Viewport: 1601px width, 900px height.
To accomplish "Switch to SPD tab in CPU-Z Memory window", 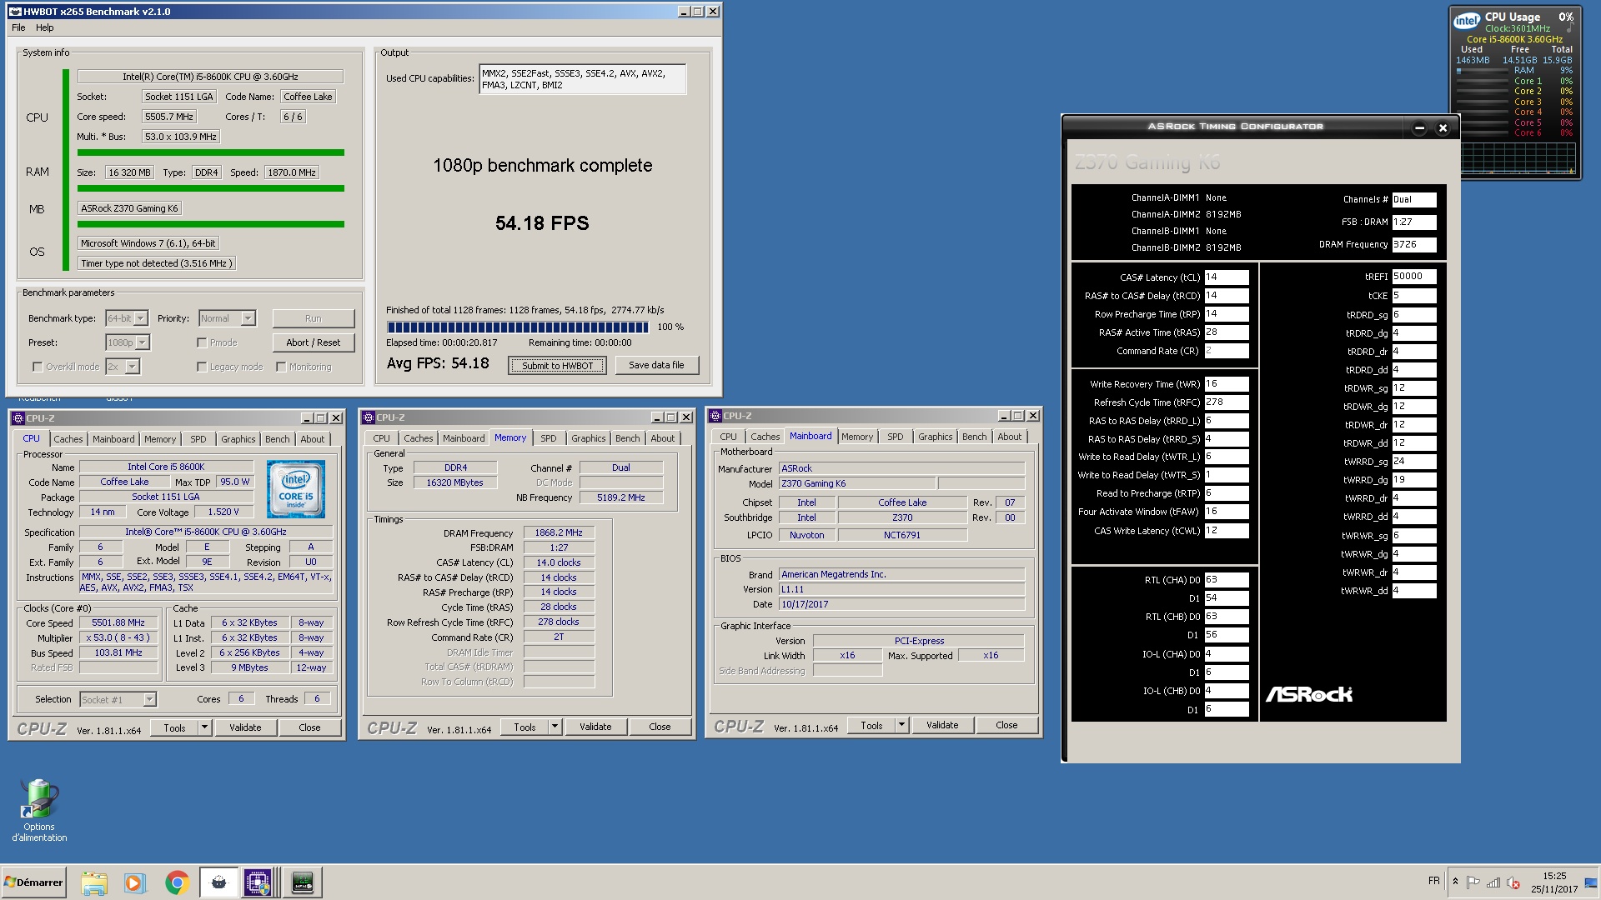I will pyautogui.click(x=549, y=438).
